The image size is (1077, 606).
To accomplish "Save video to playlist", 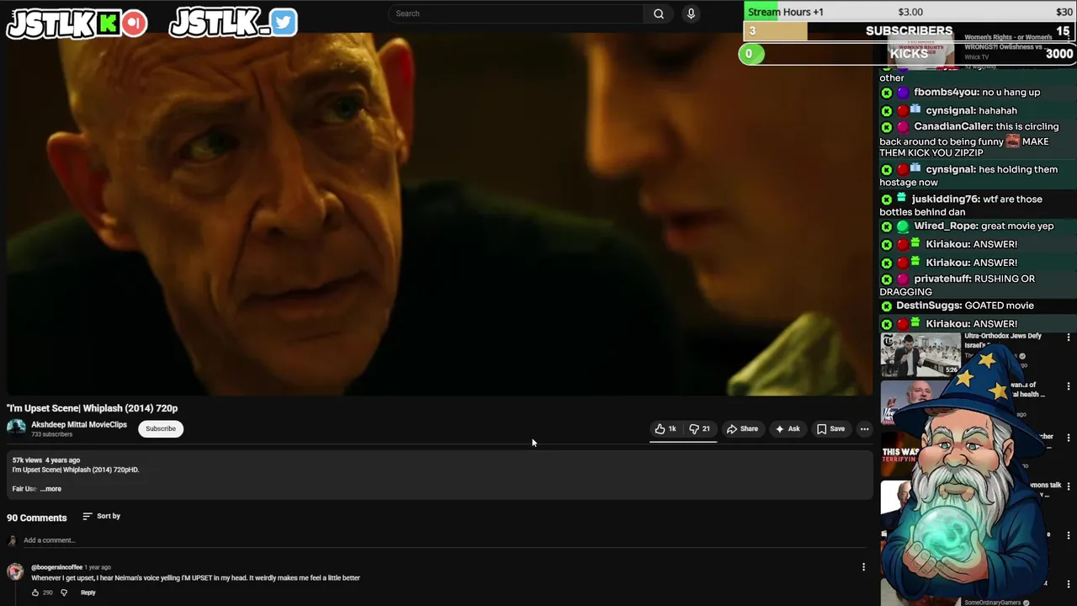I will tap(830, 429).
